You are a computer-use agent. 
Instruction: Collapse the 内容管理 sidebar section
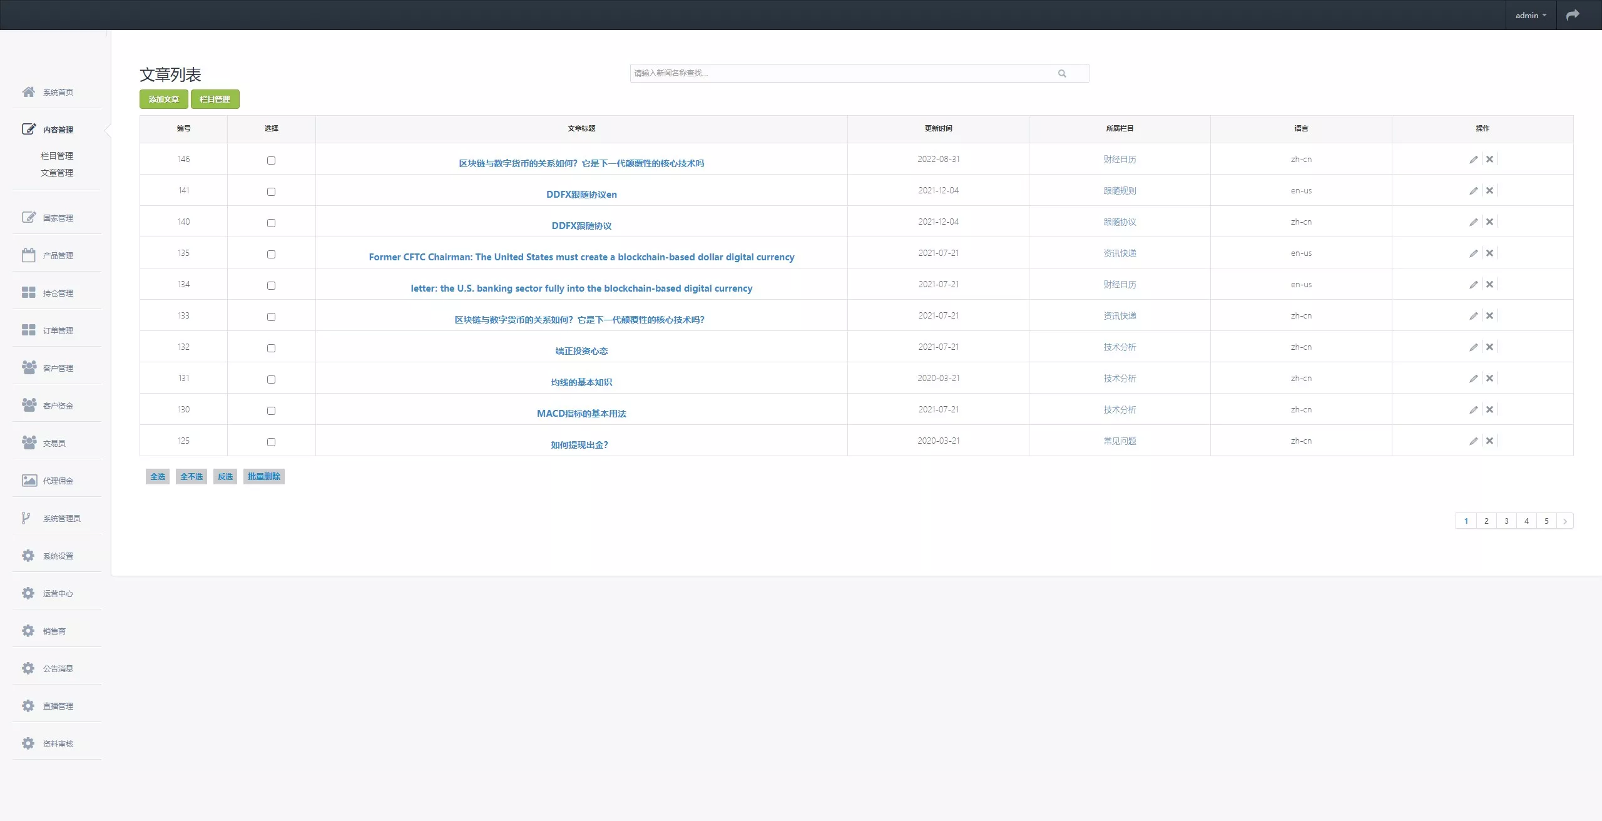pyautogui.click(x=58, y=130)
